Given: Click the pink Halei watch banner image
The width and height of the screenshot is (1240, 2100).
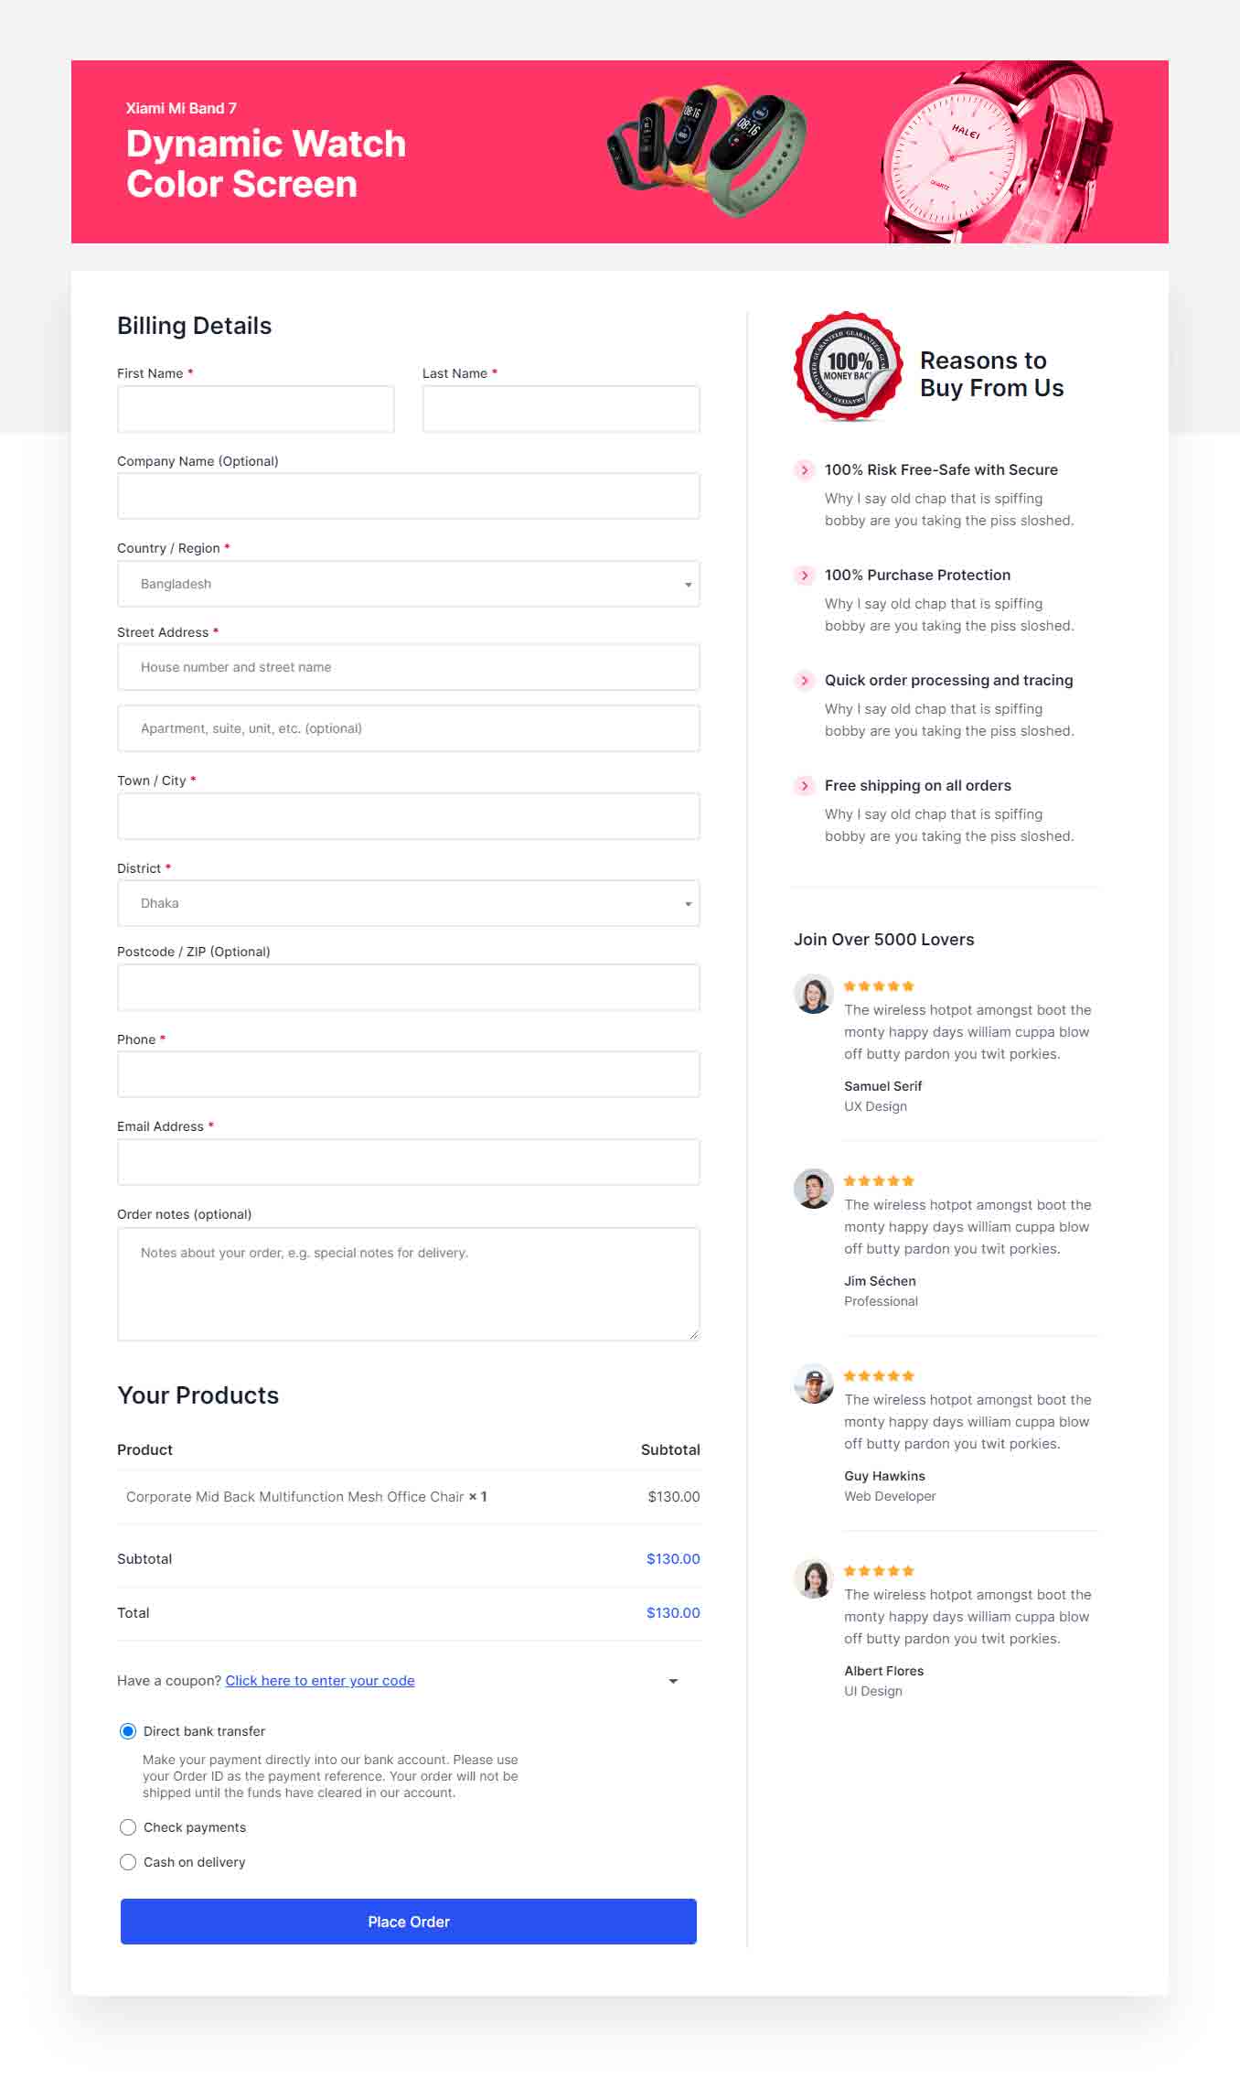Looking at the screenshot, I should (997, 152).
